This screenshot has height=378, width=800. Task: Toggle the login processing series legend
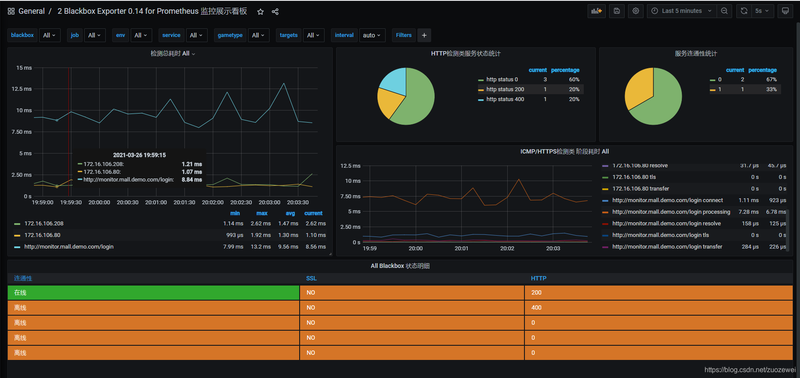671,212
